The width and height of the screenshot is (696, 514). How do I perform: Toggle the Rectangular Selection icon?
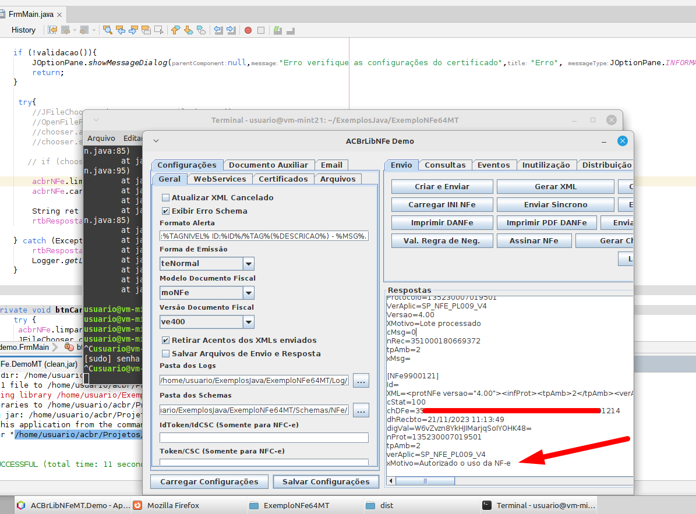[159, 30]
